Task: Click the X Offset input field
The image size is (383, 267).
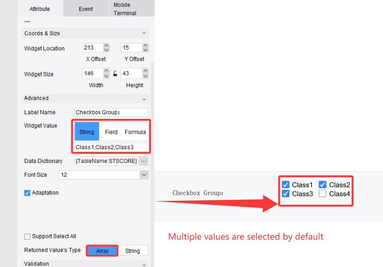Action: coord(92,48)
